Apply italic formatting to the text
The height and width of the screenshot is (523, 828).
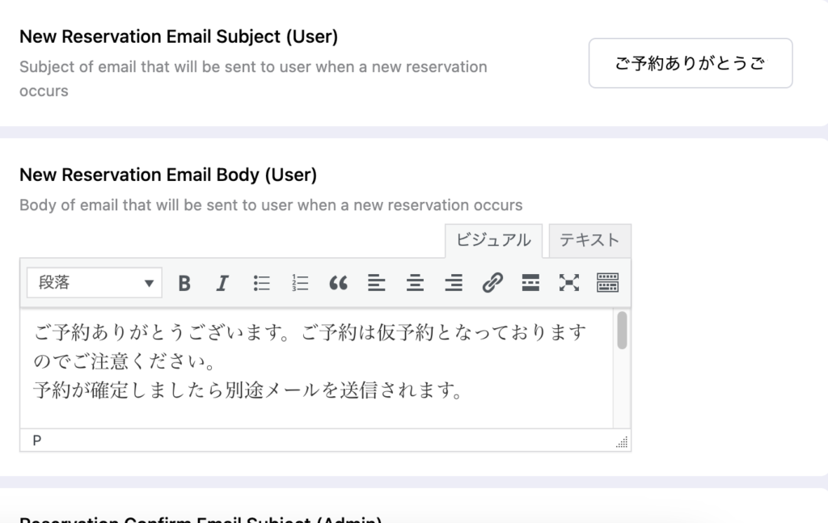(222, 283)
